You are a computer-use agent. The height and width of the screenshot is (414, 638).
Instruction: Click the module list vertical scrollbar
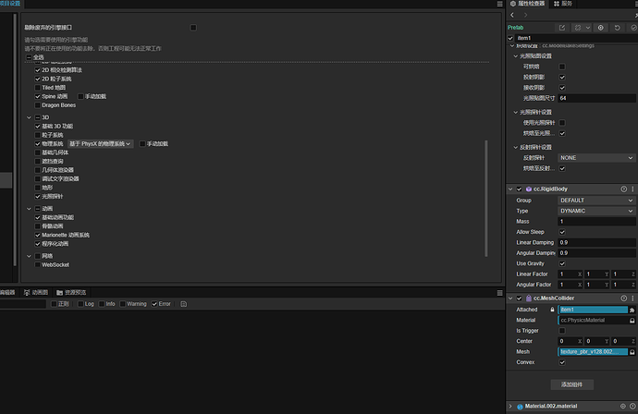[x=485, y=199]
